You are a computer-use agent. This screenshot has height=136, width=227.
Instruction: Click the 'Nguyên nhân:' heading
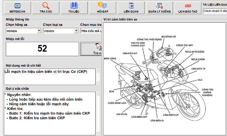pyautogui.click(x=19, y=95)
